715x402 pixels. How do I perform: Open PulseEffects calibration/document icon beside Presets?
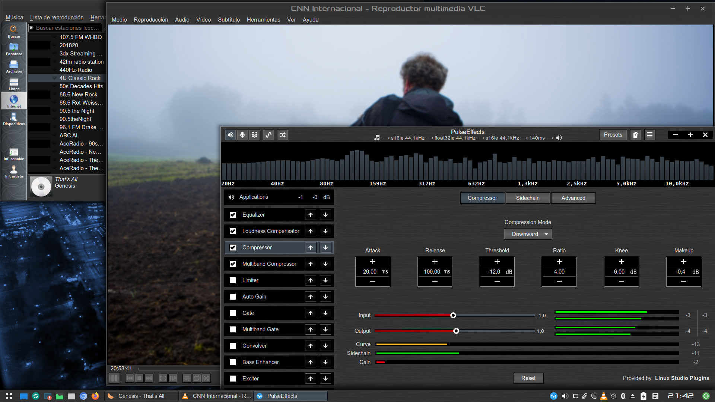[x=636, y=135]
